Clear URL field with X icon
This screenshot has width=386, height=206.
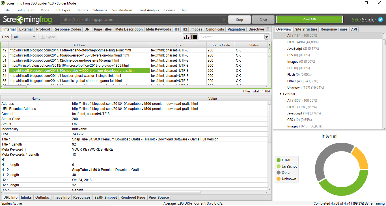[224, 20]
